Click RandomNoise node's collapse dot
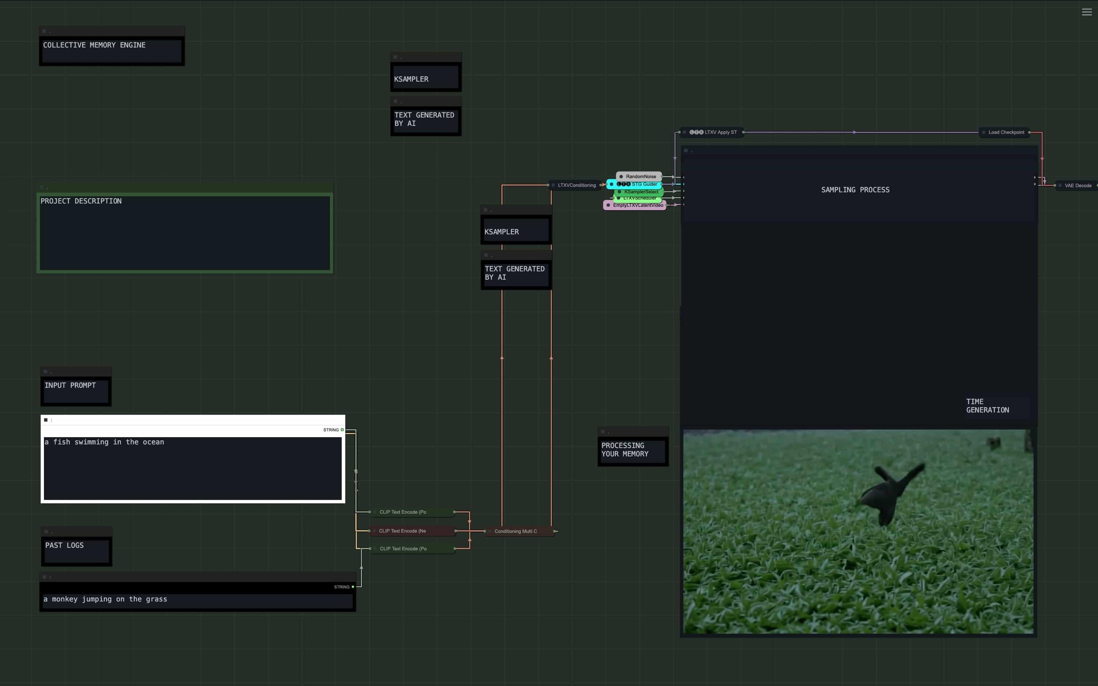 point(621,177)
